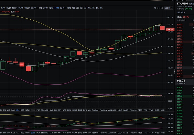Click the 606.72 current price label on axis
Image resolution: width=194 pixels, height=135 pixels.
170,30
